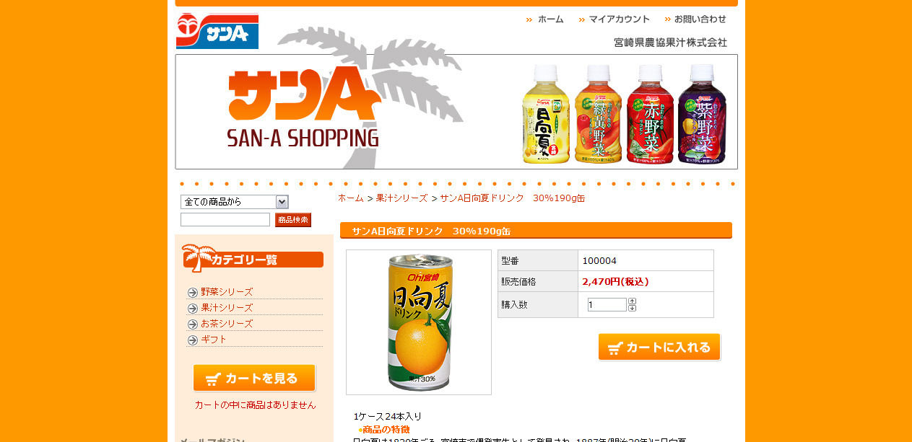Click ホーム in the breadcrumb trail

pyautogui.click(x=351, y=198)
